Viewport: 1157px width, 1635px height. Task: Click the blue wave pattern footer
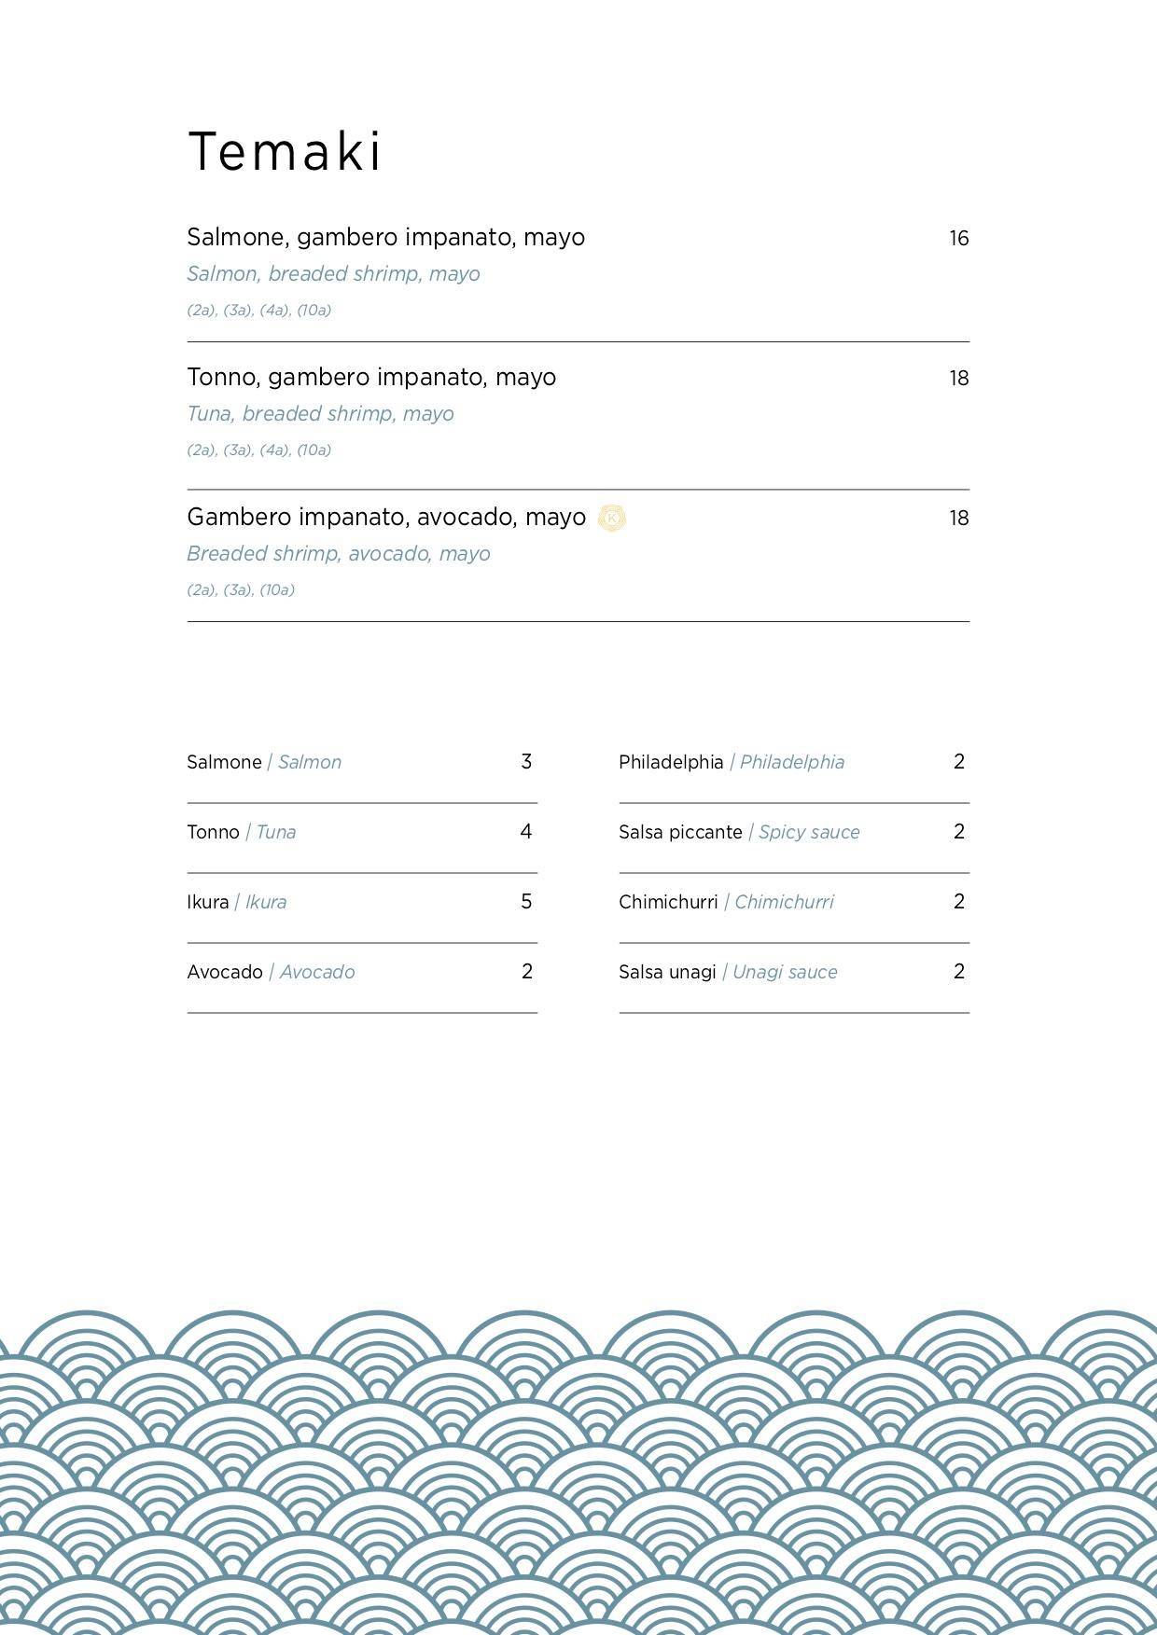578,1474
